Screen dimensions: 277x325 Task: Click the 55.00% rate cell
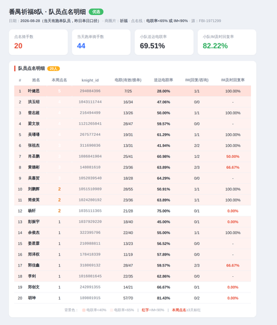(x=163, y=233)
